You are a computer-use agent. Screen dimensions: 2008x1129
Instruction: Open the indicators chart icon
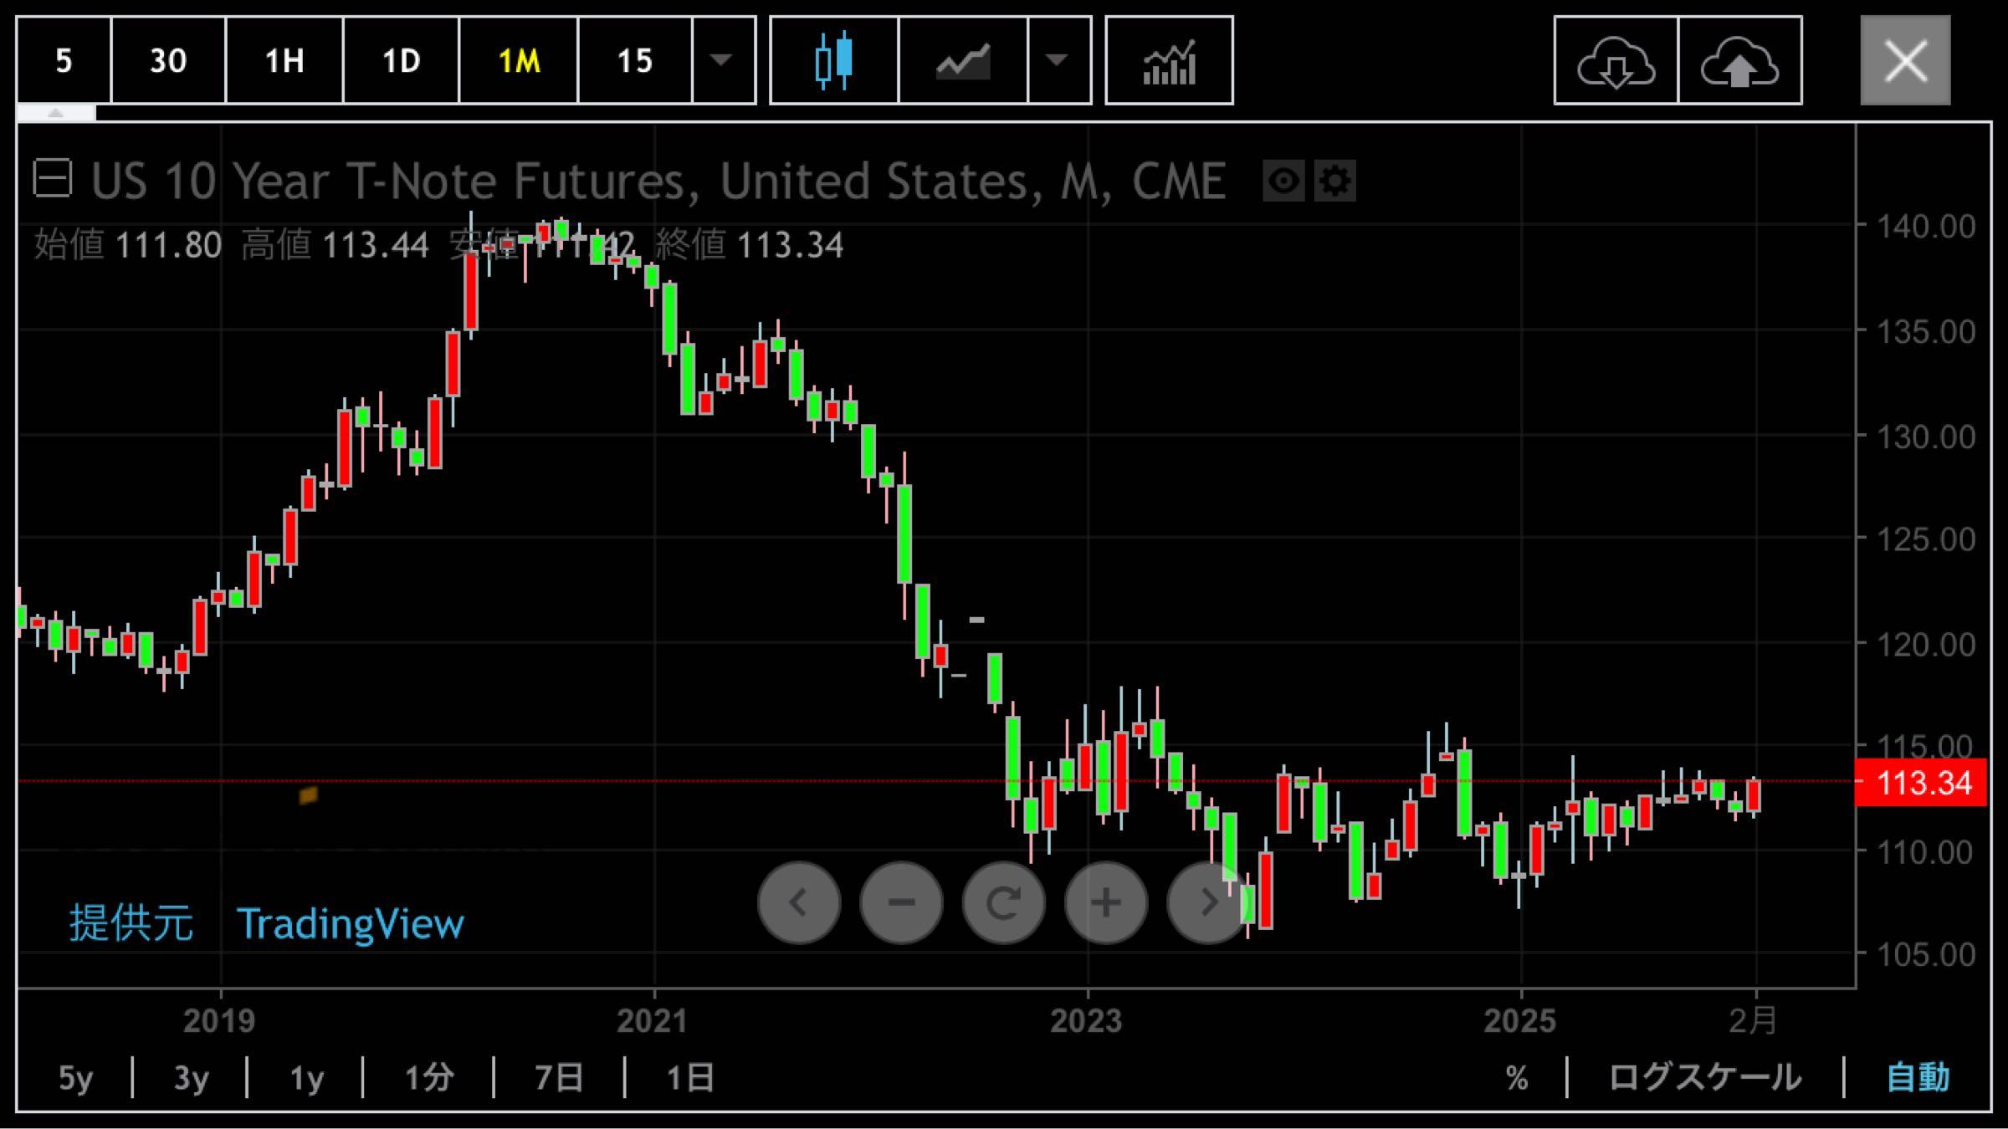pyautogui.click(x=1169, y=60)
